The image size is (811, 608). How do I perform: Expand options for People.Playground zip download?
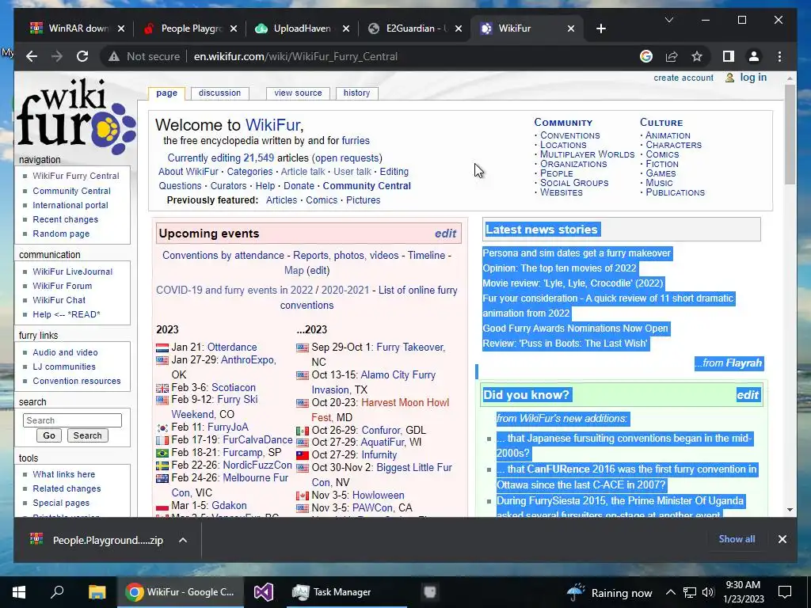(x=183, y=540)
